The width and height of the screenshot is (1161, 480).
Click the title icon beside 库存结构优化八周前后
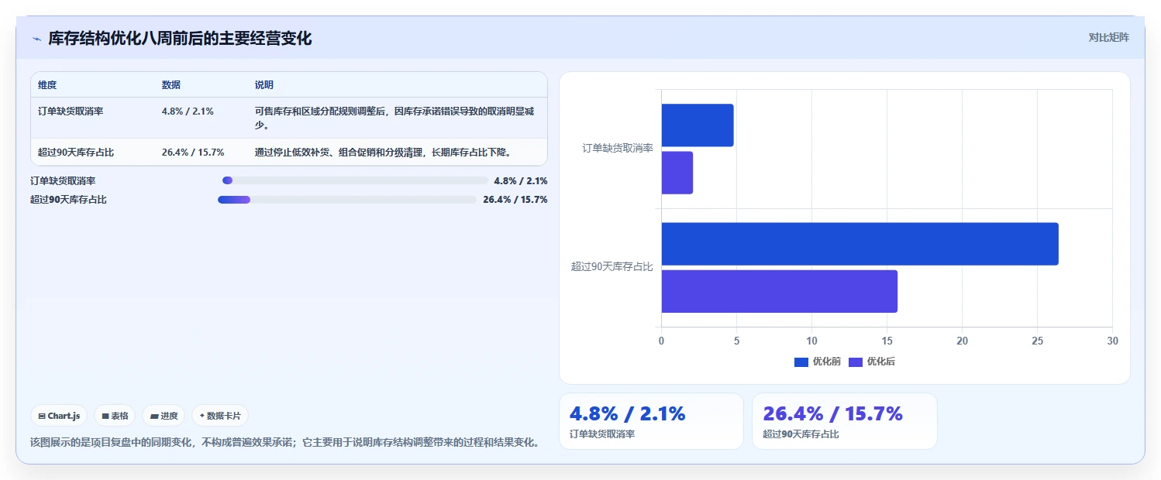(x=36, y=39)
